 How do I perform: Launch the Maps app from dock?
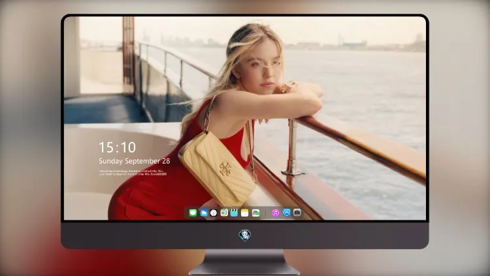click(x=224, y=213)
